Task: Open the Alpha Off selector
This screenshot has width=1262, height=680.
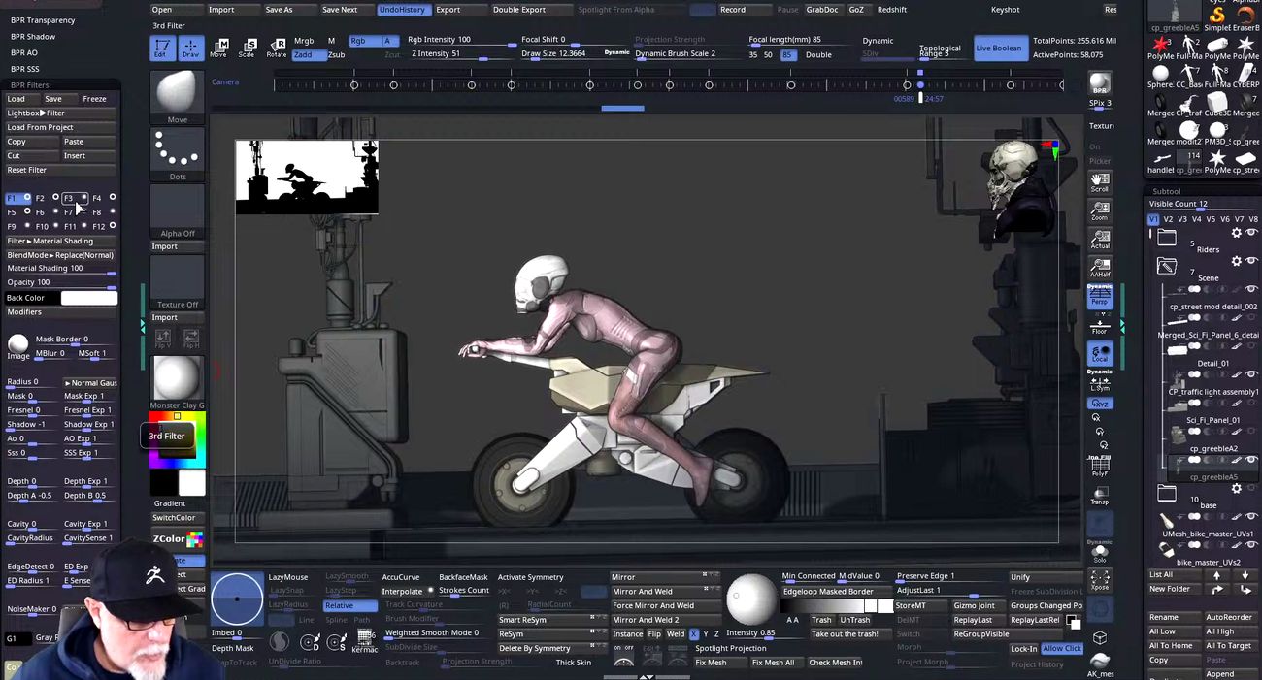Action: click(178, 211)
